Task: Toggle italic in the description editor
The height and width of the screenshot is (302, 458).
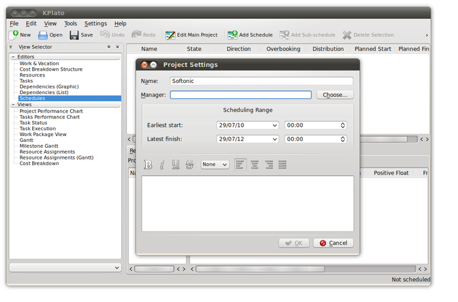Action: point(162,165)
